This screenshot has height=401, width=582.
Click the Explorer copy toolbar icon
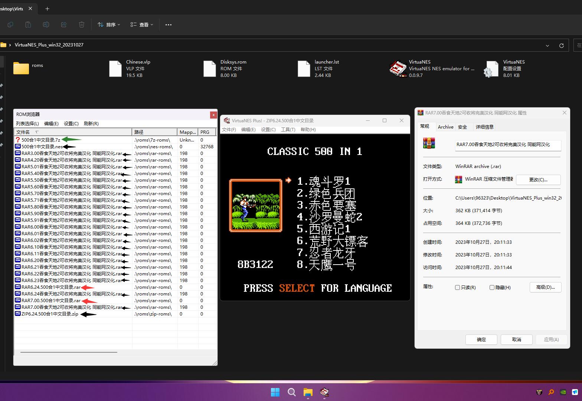tap(10, 25)
